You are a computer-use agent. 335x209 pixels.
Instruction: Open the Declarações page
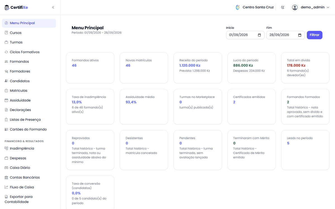[x=29, y=110]
